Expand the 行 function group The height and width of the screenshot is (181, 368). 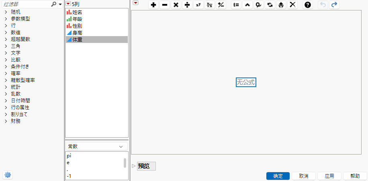coord(6,26)
